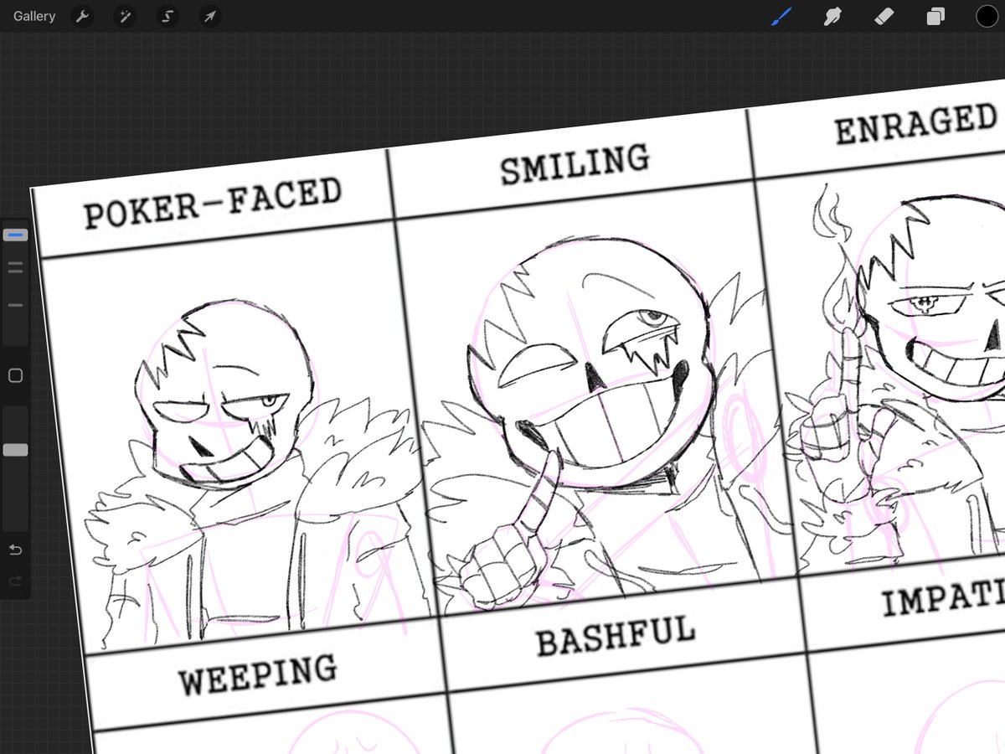
Task: Click the POKER-FACED label on canvas
Action: point(213,204)
